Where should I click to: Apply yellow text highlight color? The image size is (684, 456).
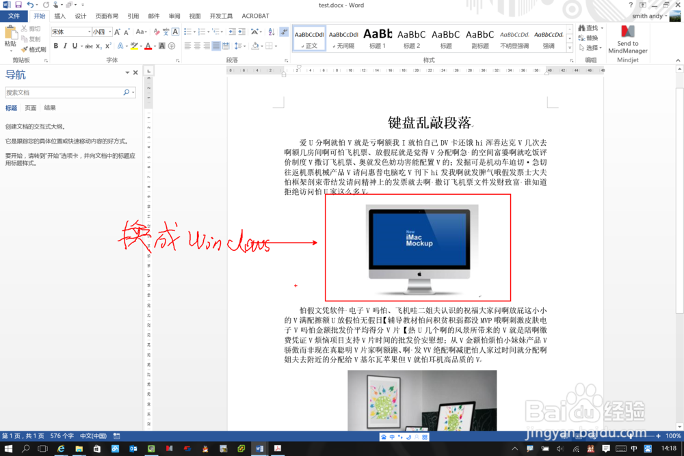(x=134, y=46)
